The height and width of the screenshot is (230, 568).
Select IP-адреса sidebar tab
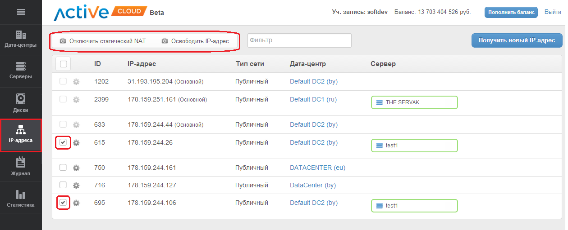pos(21,135)
